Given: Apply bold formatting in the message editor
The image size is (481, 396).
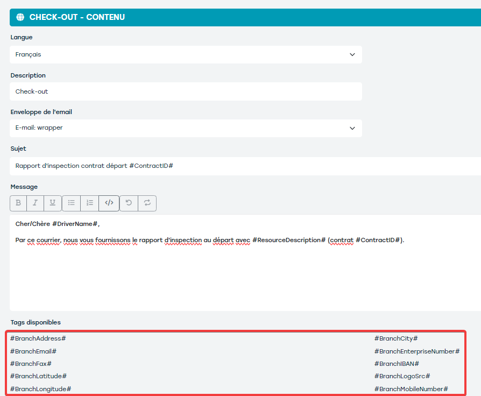Looking at the screenshot, I should (x=18, y=203).
